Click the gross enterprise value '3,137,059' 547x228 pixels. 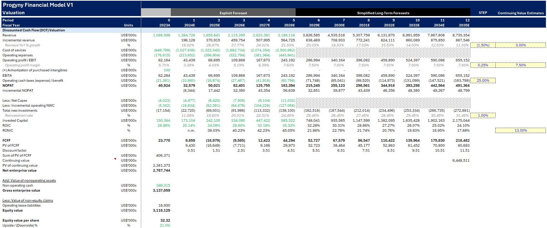[x=162, y=190]
